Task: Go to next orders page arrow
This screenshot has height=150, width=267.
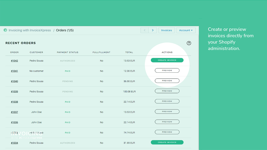Action: point(153,30)
